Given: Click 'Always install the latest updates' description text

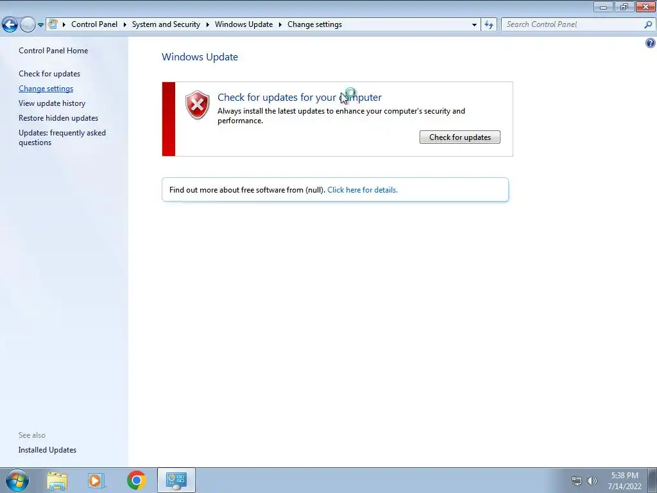Looking at the screenshot, I should pos(341,116).
